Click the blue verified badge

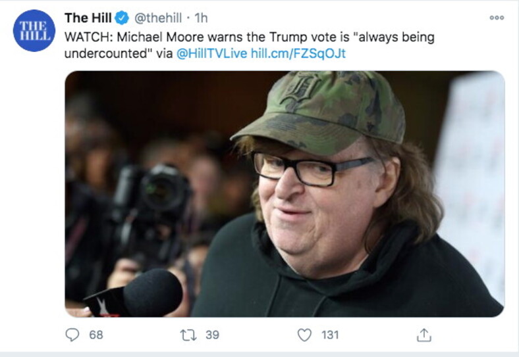click(123, 18)
